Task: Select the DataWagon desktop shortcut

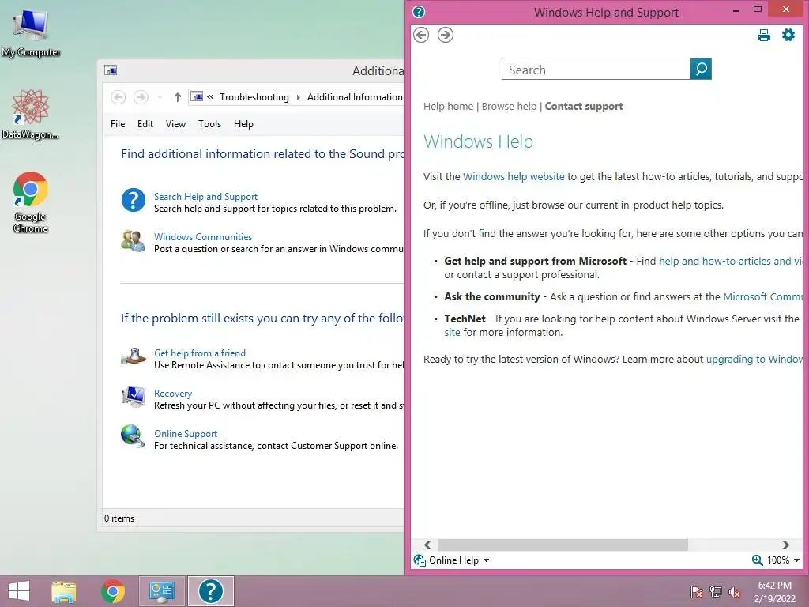Action: pos(31,115)
